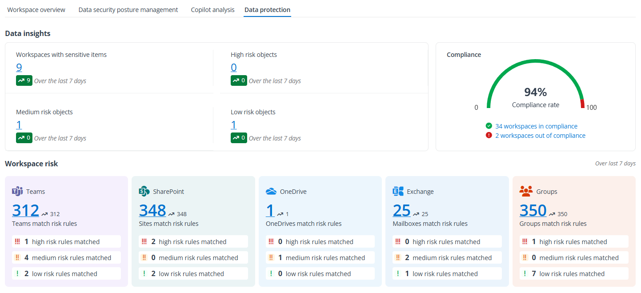
Task: Click the green trend arrow badge showing 9
Action: point(24,80)
